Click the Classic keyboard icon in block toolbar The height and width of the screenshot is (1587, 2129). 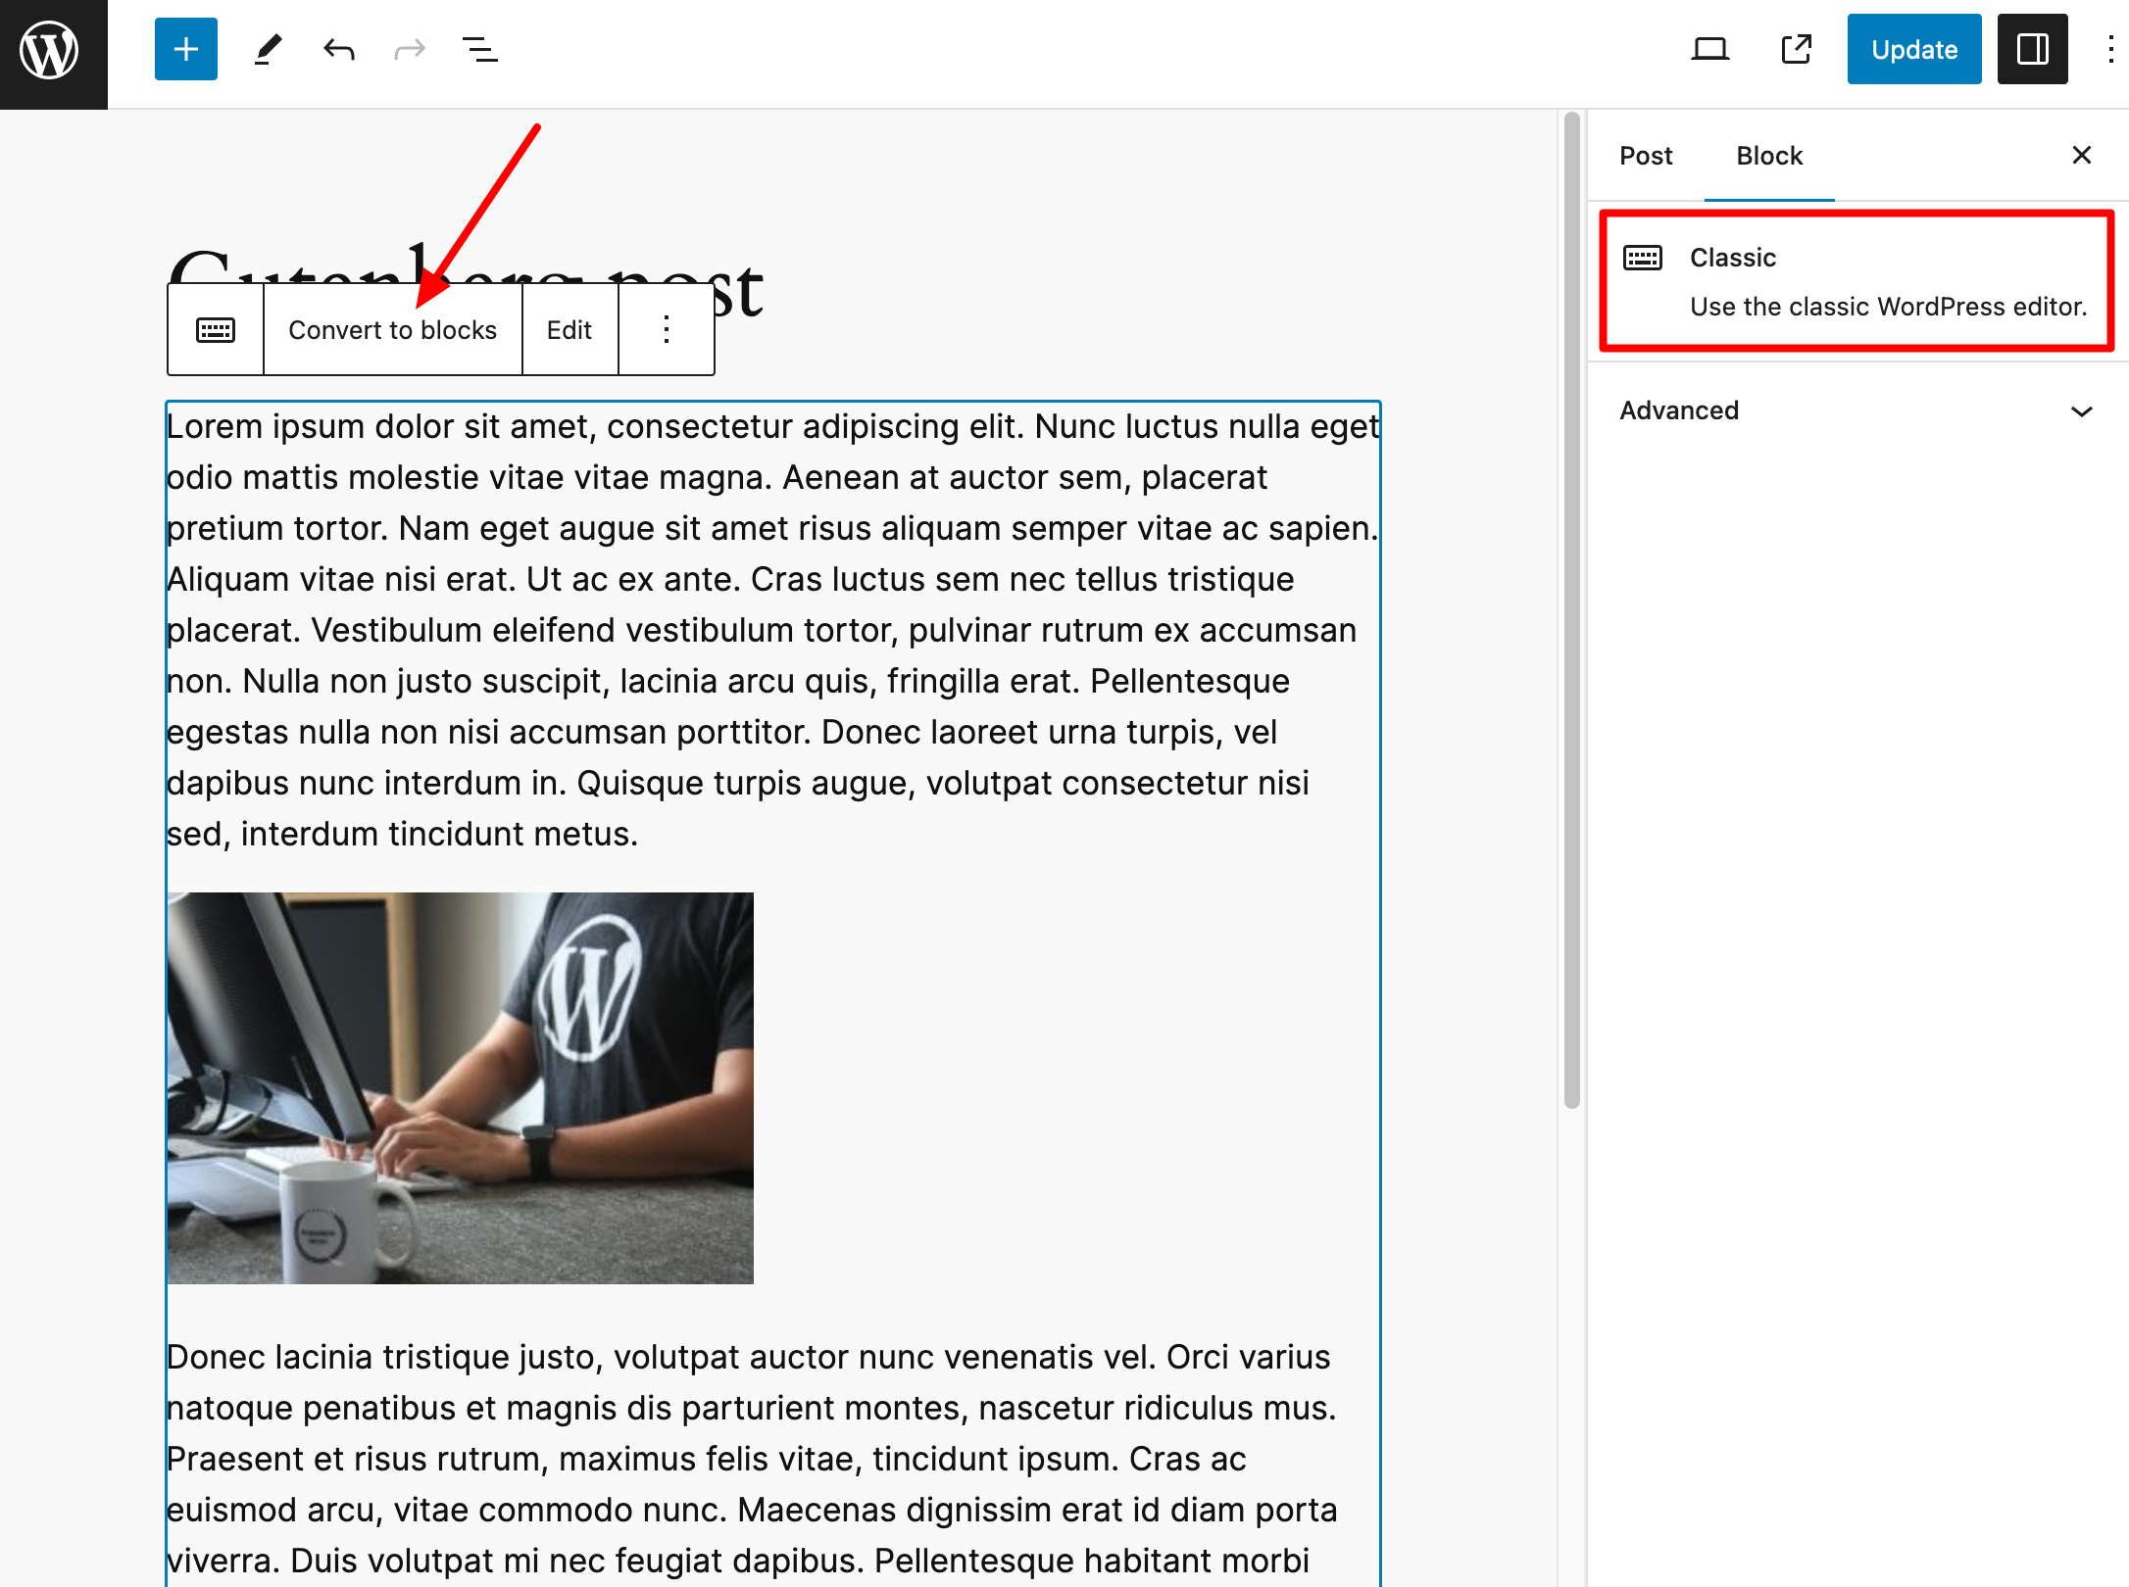[x=216, y=330]
